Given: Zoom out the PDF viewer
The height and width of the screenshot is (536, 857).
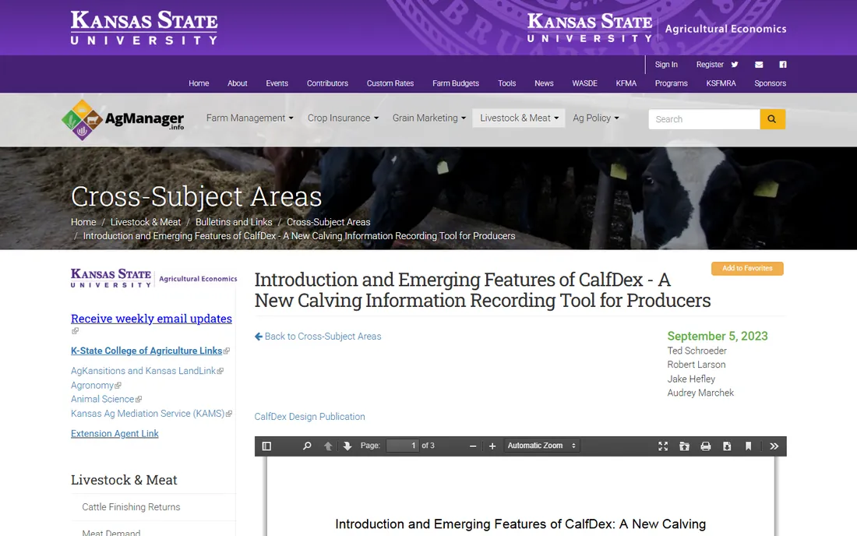Looking at the screenshot, I should coord(473,446).
